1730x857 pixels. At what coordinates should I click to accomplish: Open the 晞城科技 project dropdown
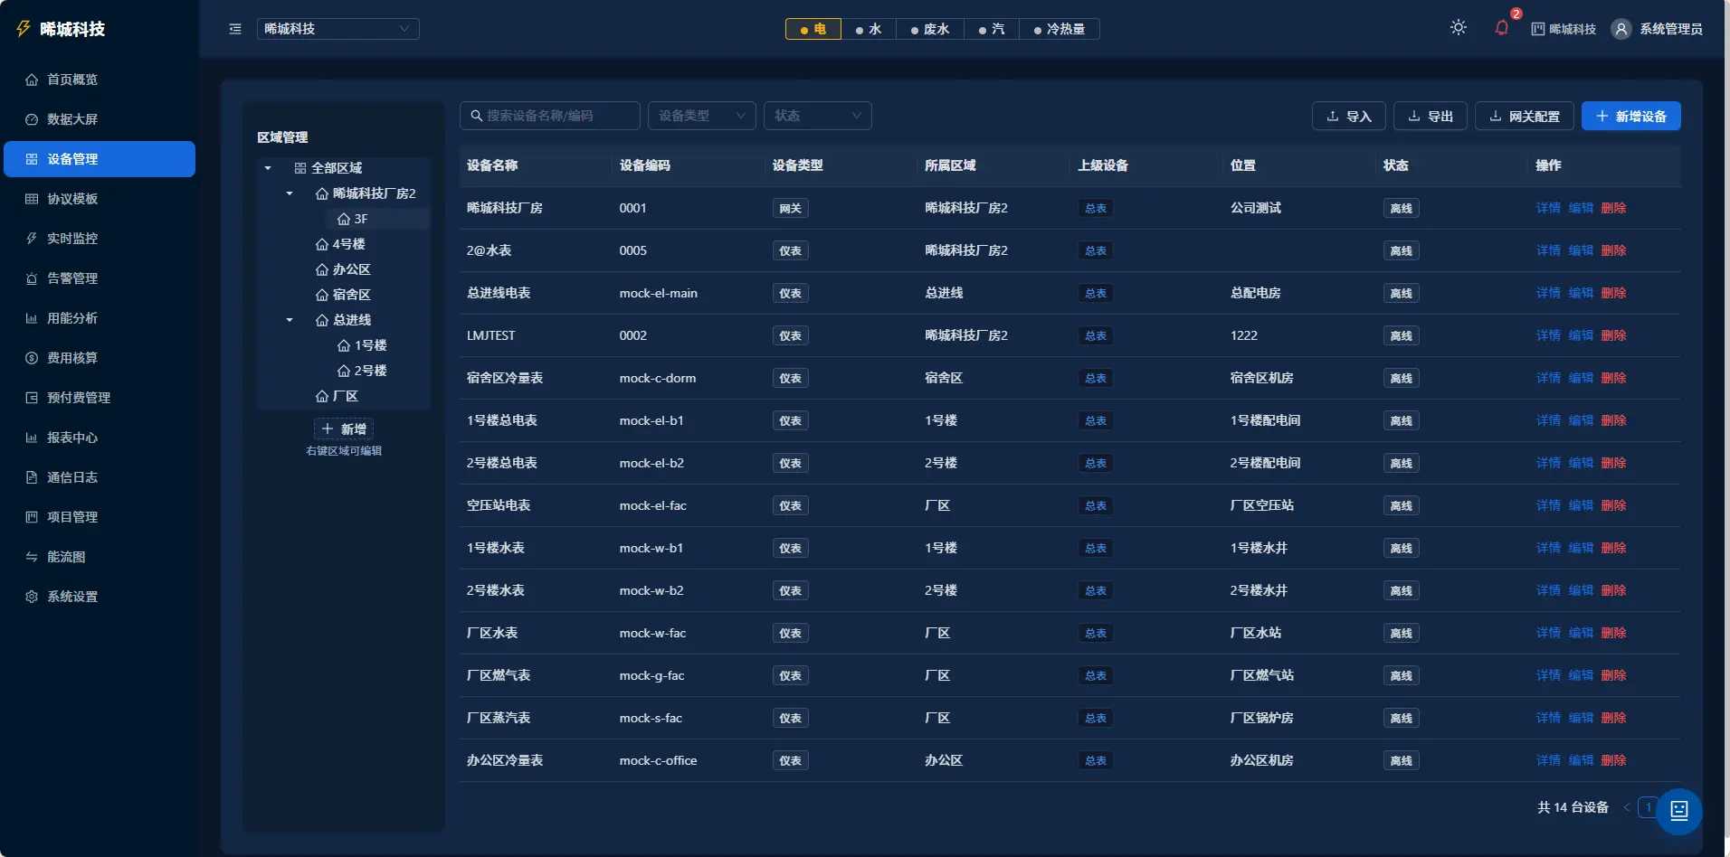coord(337,29)
